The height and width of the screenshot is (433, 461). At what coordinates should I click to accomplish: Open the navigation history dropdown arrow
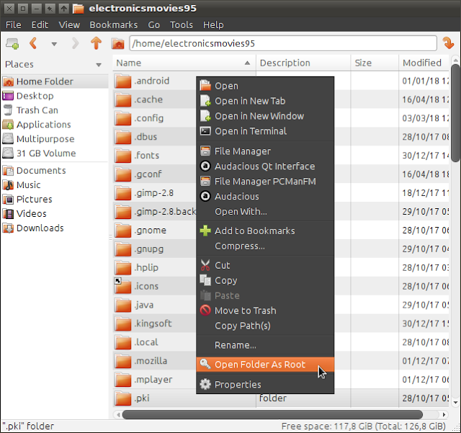click(x=54, y=44)
